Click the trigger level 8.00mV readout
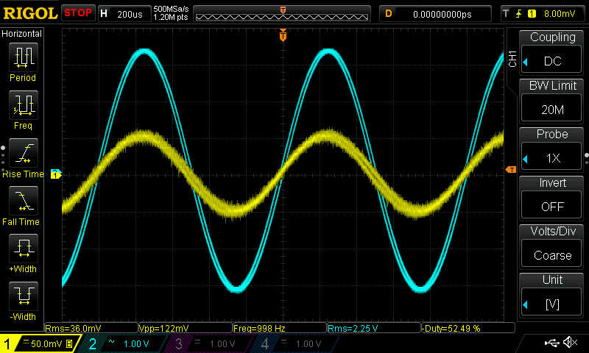 pyautogui.click(x=560, y=14)
